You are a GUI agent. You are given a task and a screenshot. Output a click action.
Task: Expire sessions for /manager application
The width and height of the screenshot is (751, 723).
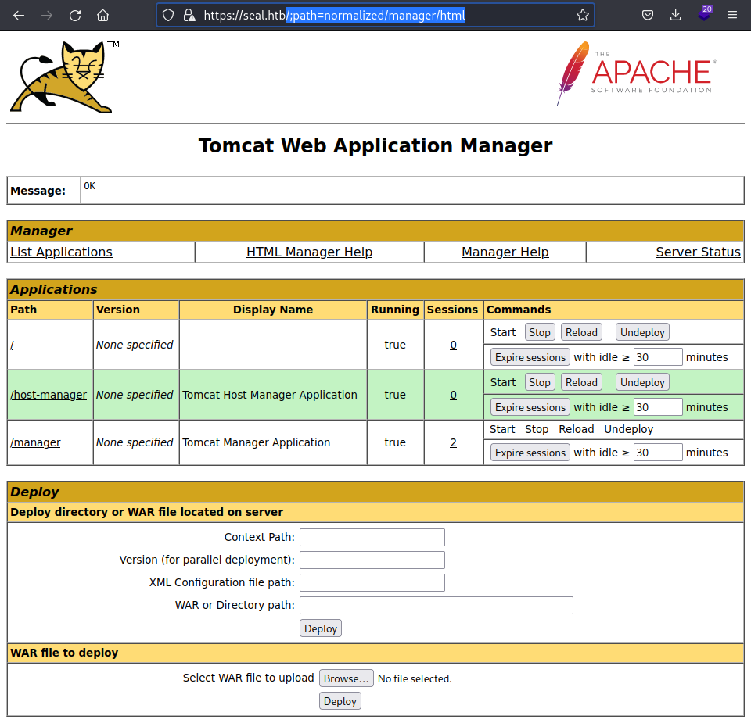click(530, 453)
